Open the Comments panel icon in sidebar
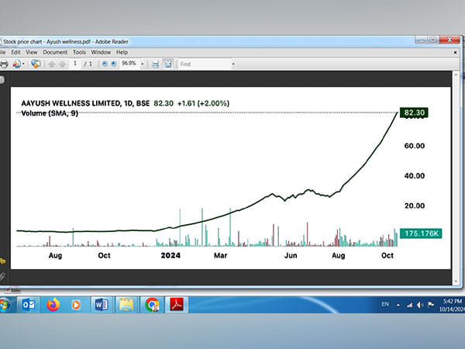Viewport: 465px width, 349px height. pos(2,261)
